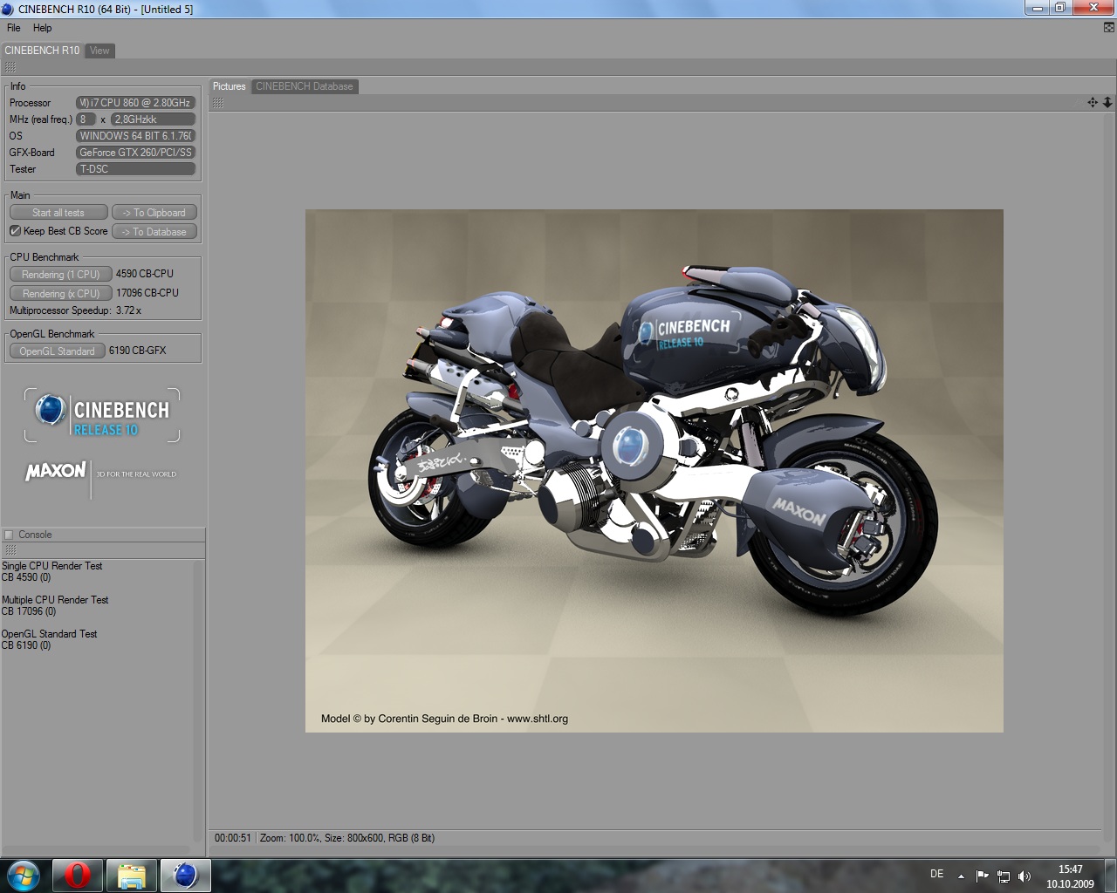Image resolution: width=1117 pixels, height=893 pixels.
Task: Click the Console panel grip handle icon
Action: (10, 550)
